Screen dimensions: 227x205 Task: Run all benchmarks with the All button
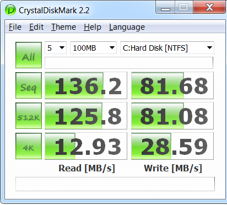click(x=29, y=55)
